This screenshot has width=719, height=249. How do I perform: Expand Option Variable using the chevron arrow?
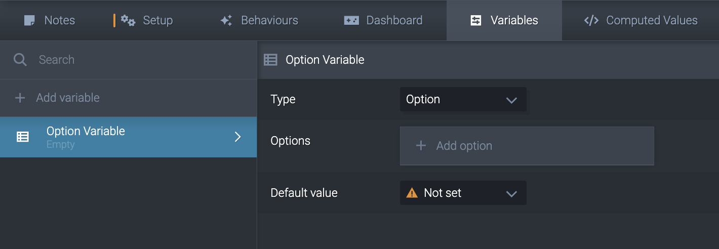[237, 137]
